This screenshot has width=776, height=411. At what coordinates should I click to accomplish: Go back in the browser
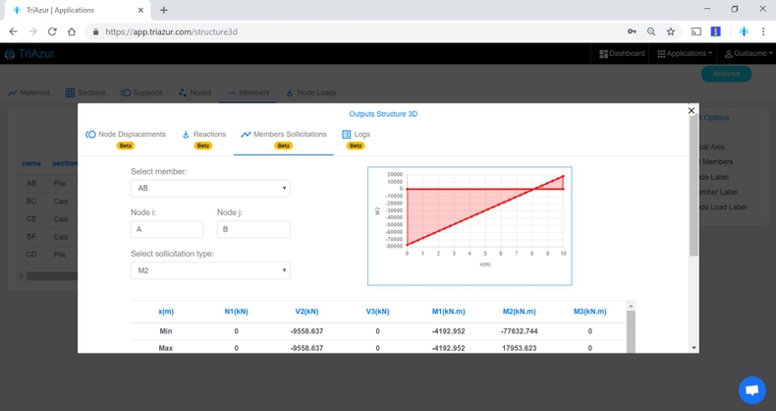tap(14, 31)
